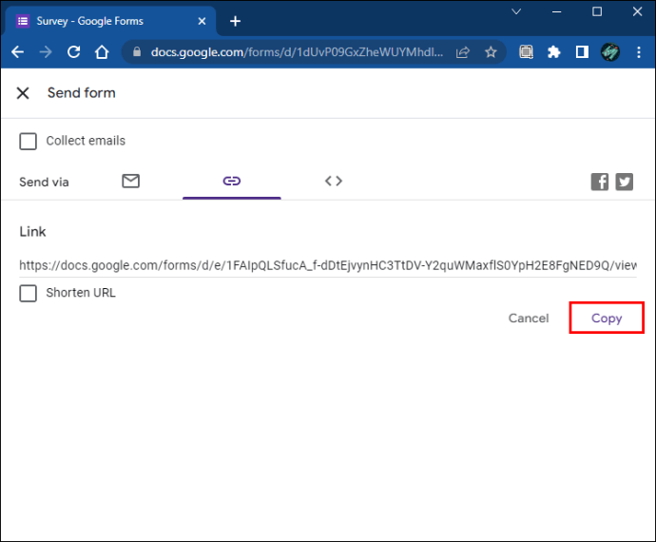
Task: Select the email envelope send option
Action: [x=131, y=181]
